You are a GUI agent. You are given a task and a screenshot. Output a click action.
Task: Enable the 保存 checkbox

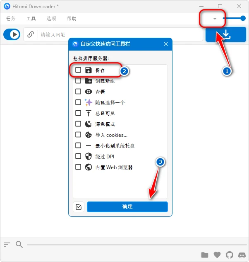click(78, 70)
